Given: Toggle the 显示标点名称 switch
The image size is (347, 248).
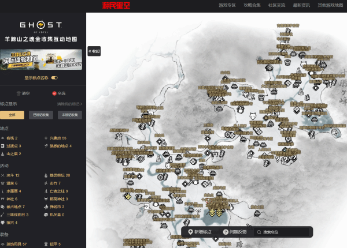Looking at the screenshot, I should 54,77.
